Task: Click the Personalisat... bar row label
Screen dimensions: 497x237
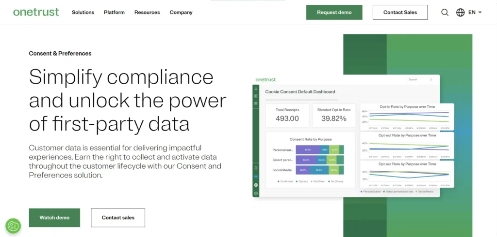Action: point(283,150)
